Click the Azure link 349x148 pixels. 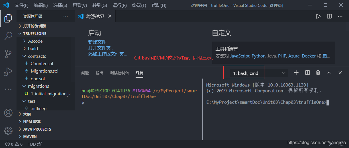(x=294, y=56)
